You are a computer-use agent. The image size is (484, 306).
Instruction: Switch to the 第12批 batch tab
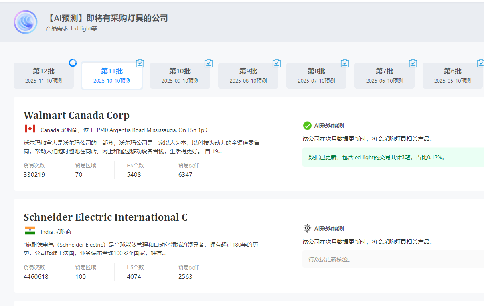44,75
